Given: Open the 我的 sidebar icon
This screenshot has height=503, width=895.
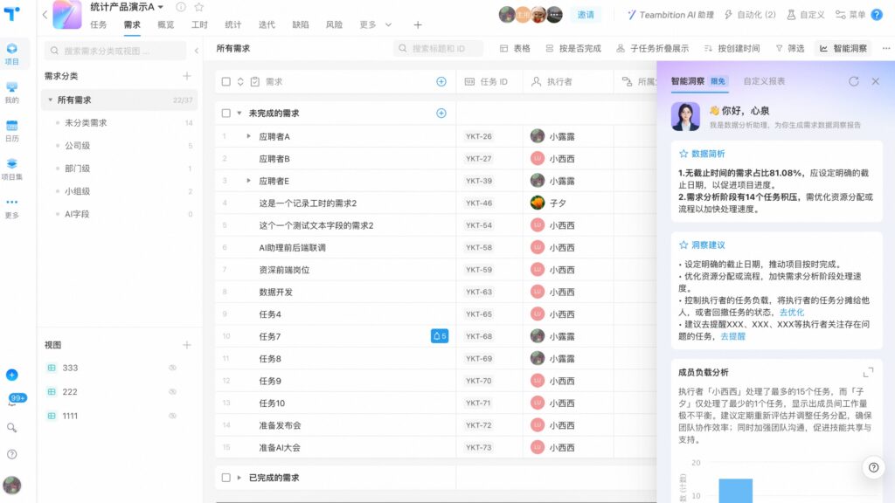Looking at the screenshot, I should 11,92.
